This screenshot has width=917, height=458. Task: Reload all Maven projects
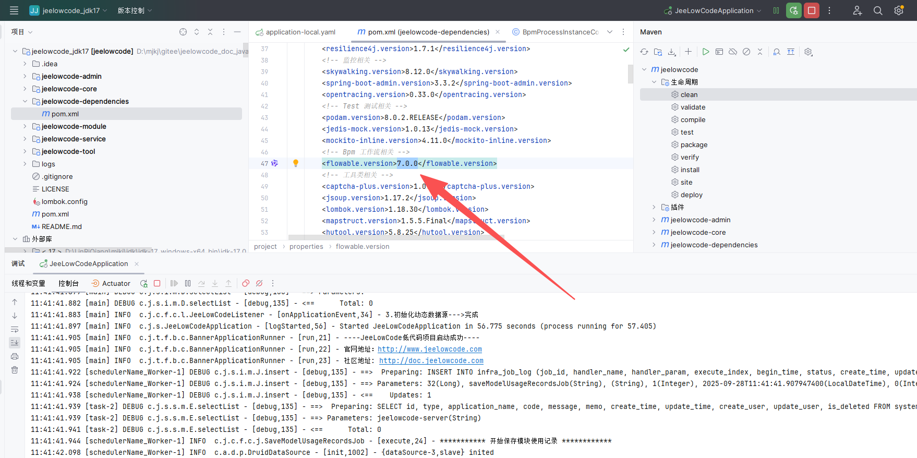click(644, 52)
